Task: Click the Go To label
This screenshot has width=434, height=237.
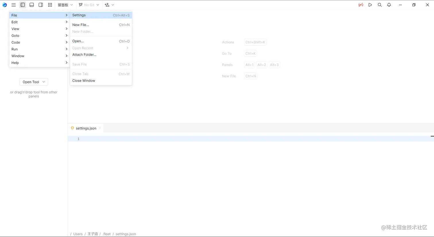Action: (x=227, y=53)
